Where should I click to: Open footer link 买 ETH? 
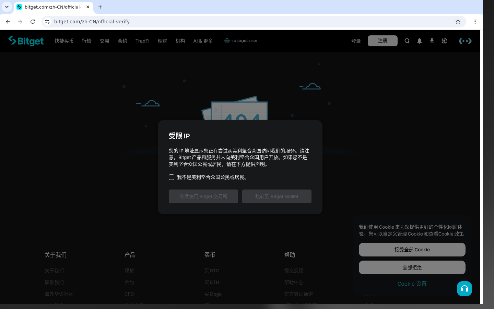212,282
